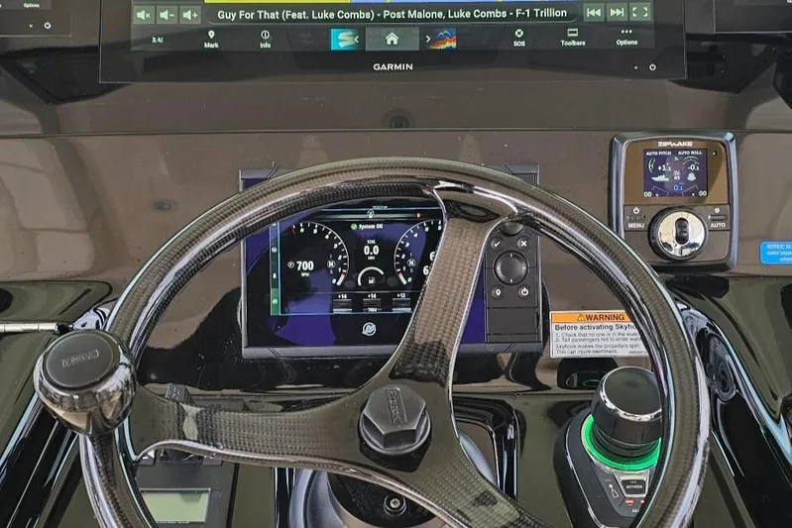The height and width of the screenshot is (528, 792).
Task: Tap the volume up button on the Garmin media bar
Action: click(x=190, y=15)
